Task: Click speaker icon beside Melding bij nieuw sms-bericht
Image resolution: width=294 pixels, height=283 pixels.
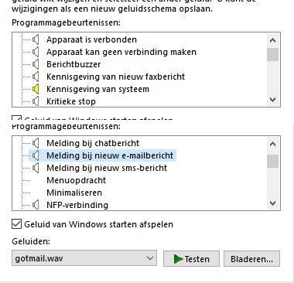Action: point(36,168)
